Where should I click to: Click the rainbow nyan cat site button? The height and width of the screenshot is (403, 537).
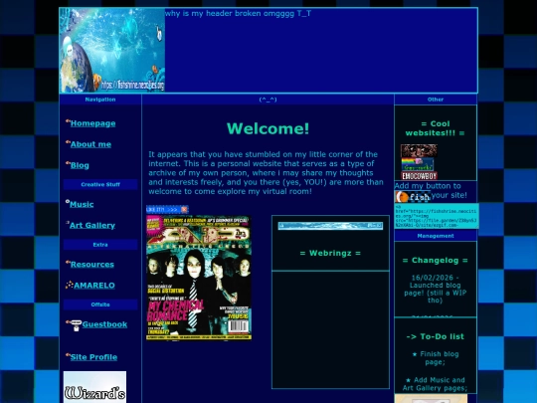tap(418, 164)
